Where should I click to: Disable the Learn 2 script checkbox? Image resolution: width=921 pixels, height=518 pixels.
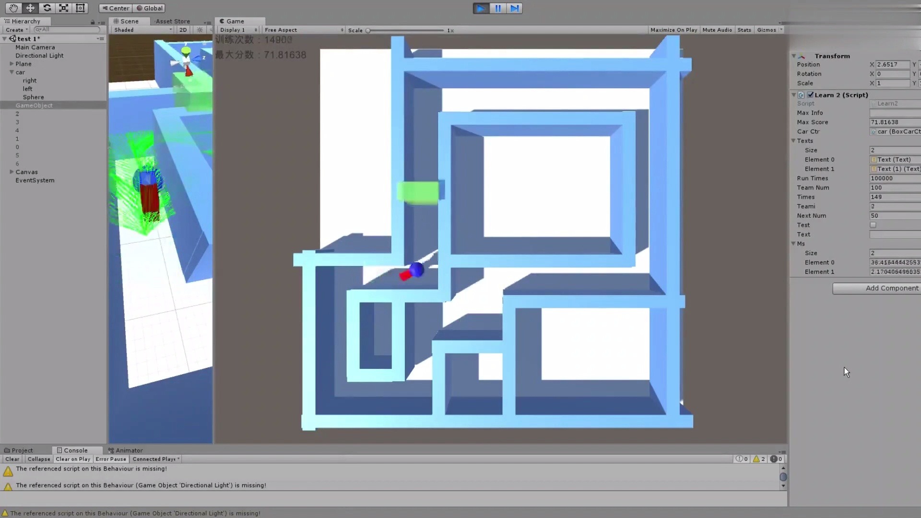pos(810,95)
